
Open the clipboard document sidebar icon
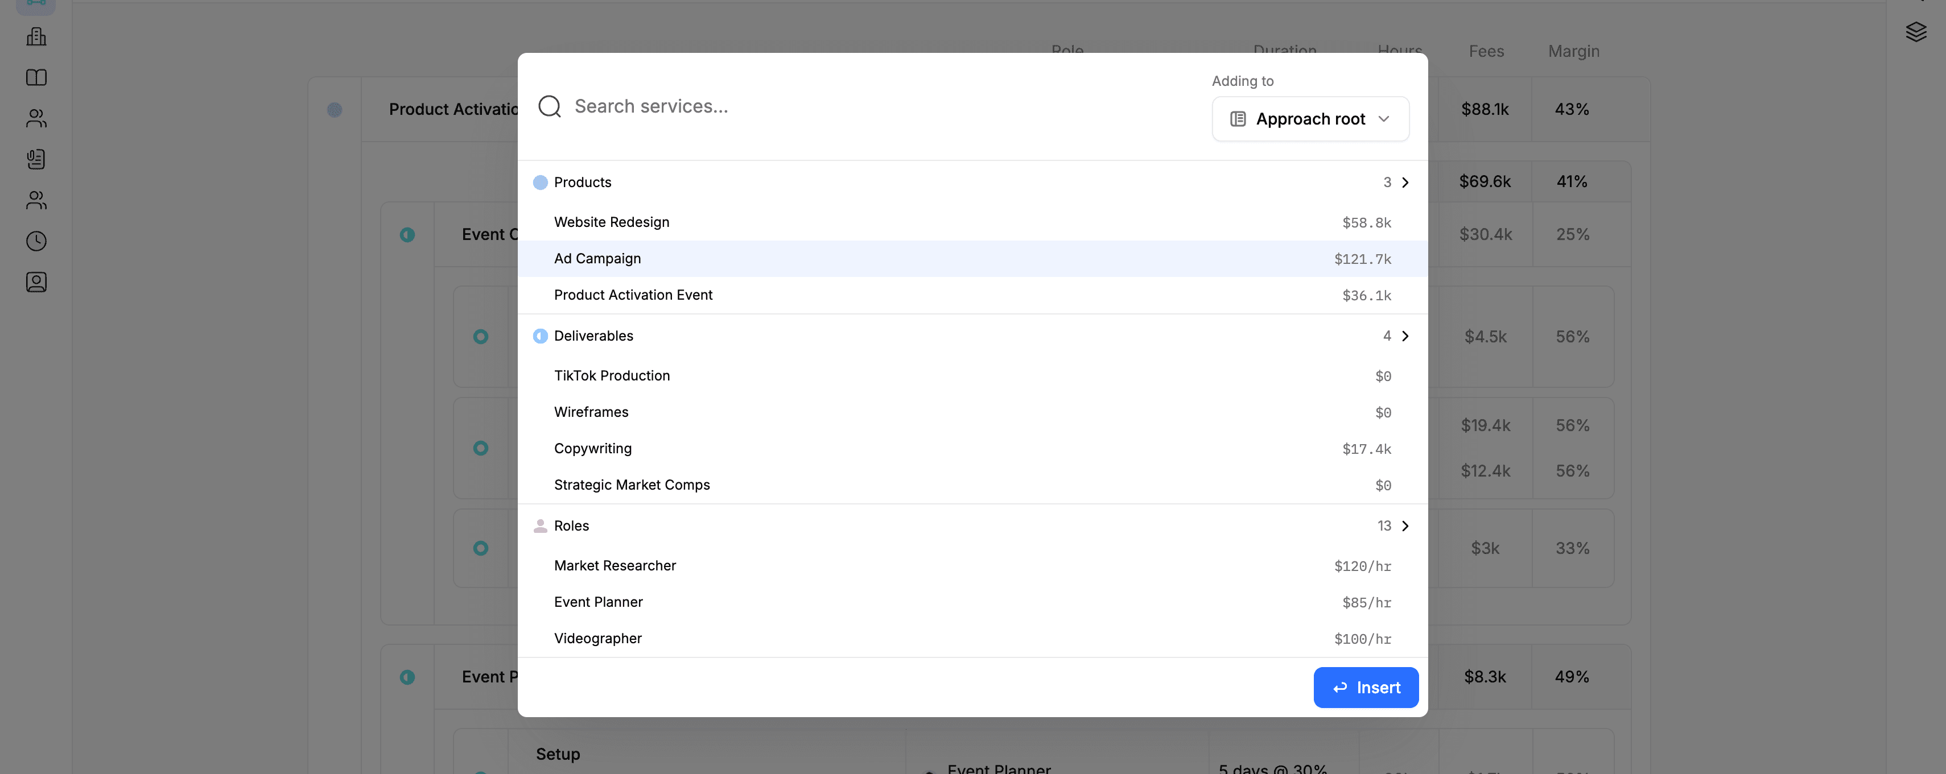click(x=36, y=159)
